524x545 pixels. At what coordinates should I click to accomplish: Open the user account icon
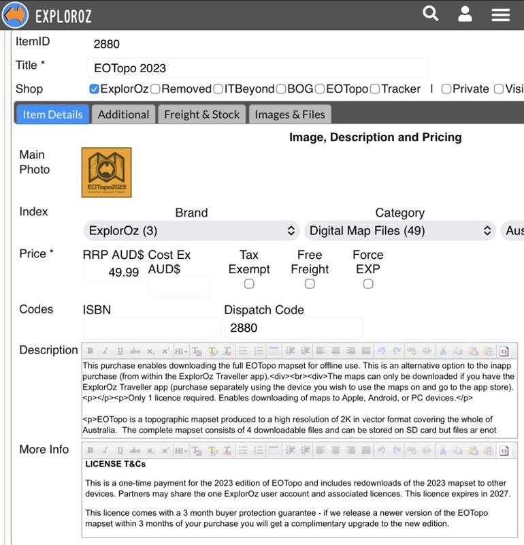pyautogui.click(x=465, y=14)
